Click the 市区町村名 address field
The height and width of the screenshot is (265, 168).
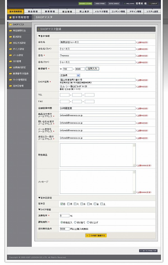[98, 80]
